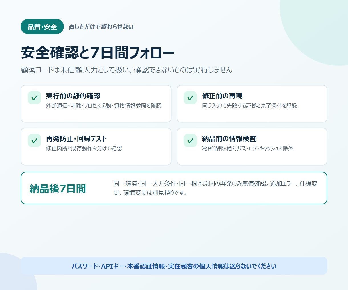Image resolution: width=348 pixels, height=290 pixels.
Task: Select the heading 安全確認と7日間フォロー
Action: click(98, 53)
